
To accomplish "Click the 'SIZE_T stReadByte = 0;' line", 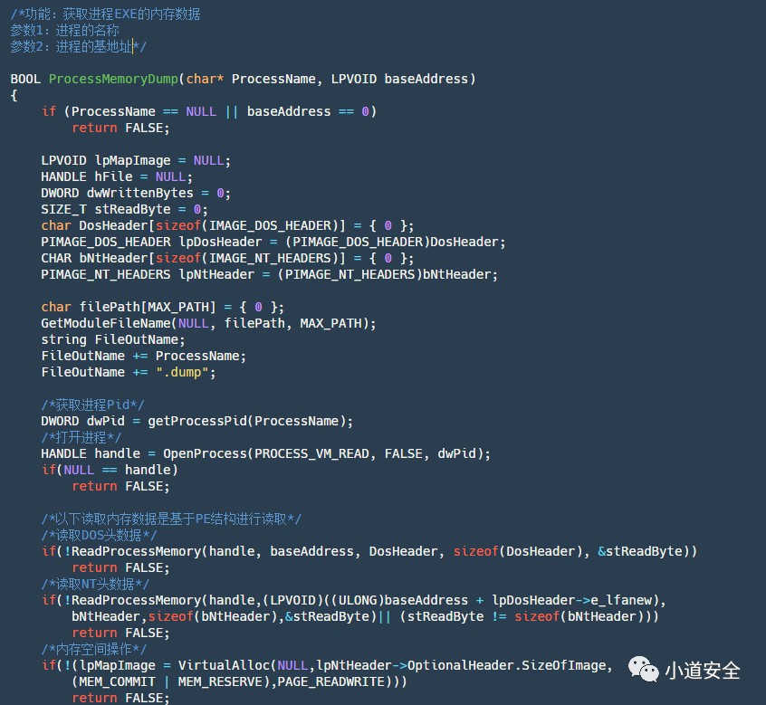I will coord(124,209).
